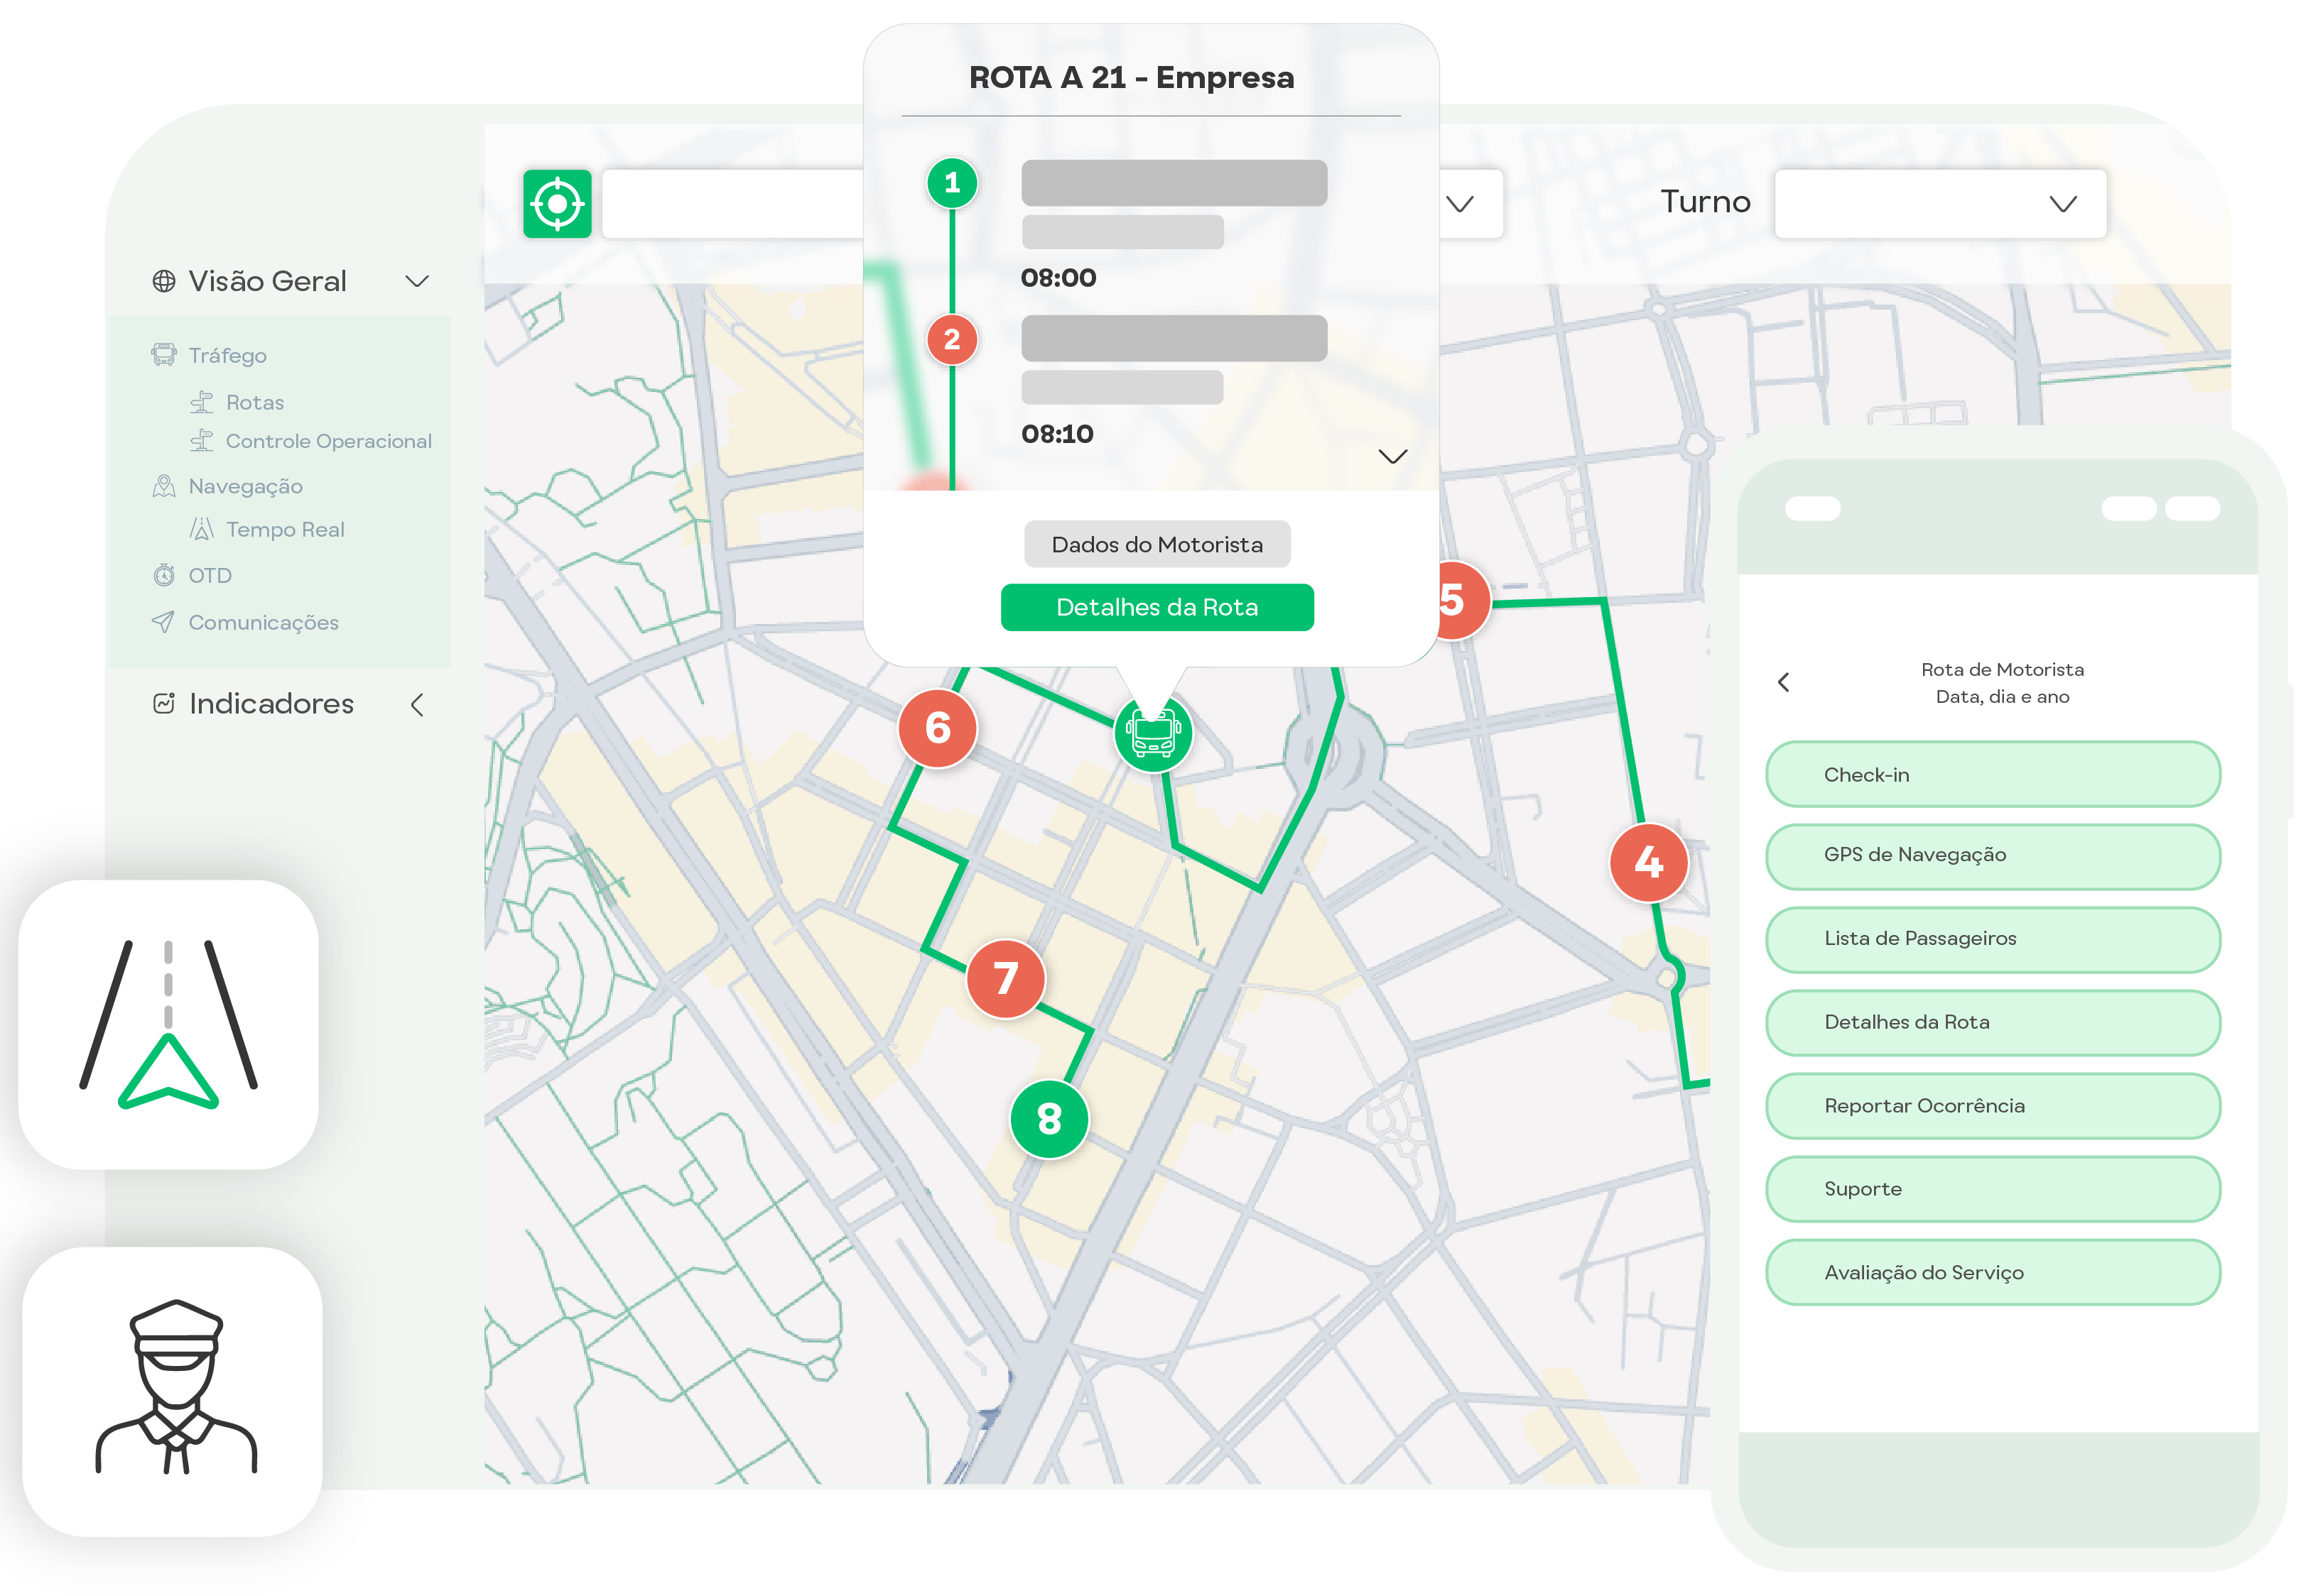Expand more stops chevron in route popup
2313x1596 pixels.
click(1392, 456)
